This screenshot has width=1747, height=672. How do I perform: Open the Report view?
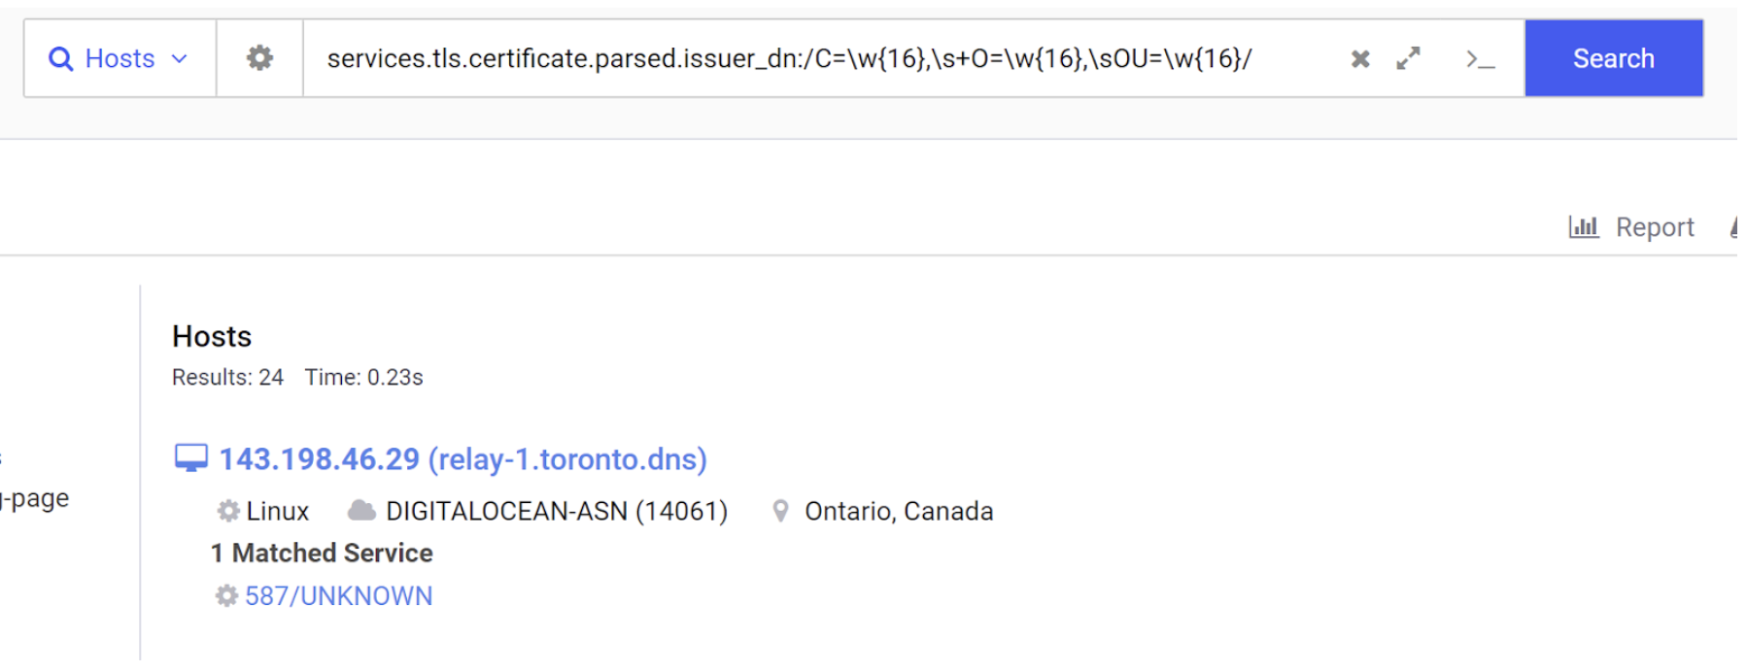point(1652,226)
